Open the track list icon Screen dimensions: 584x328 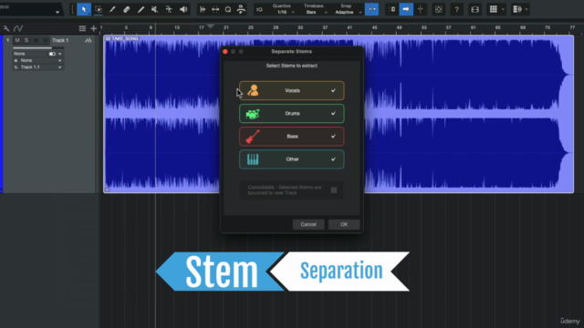[x=82, y=28]
